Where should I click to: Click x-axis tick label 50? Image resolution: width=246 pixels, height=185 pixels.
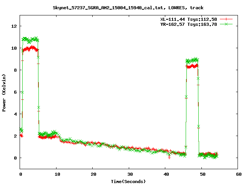pyautogui.click(x=203, y=174)
